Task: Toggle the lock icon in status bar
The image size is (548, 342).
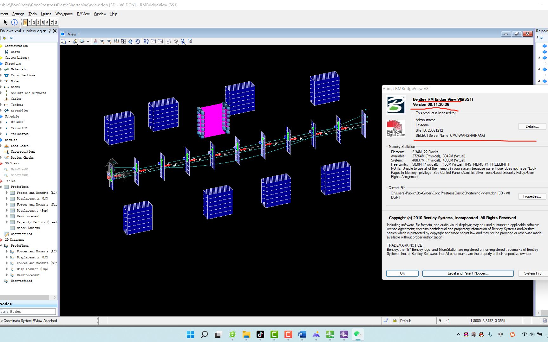Action: point(394,320)
